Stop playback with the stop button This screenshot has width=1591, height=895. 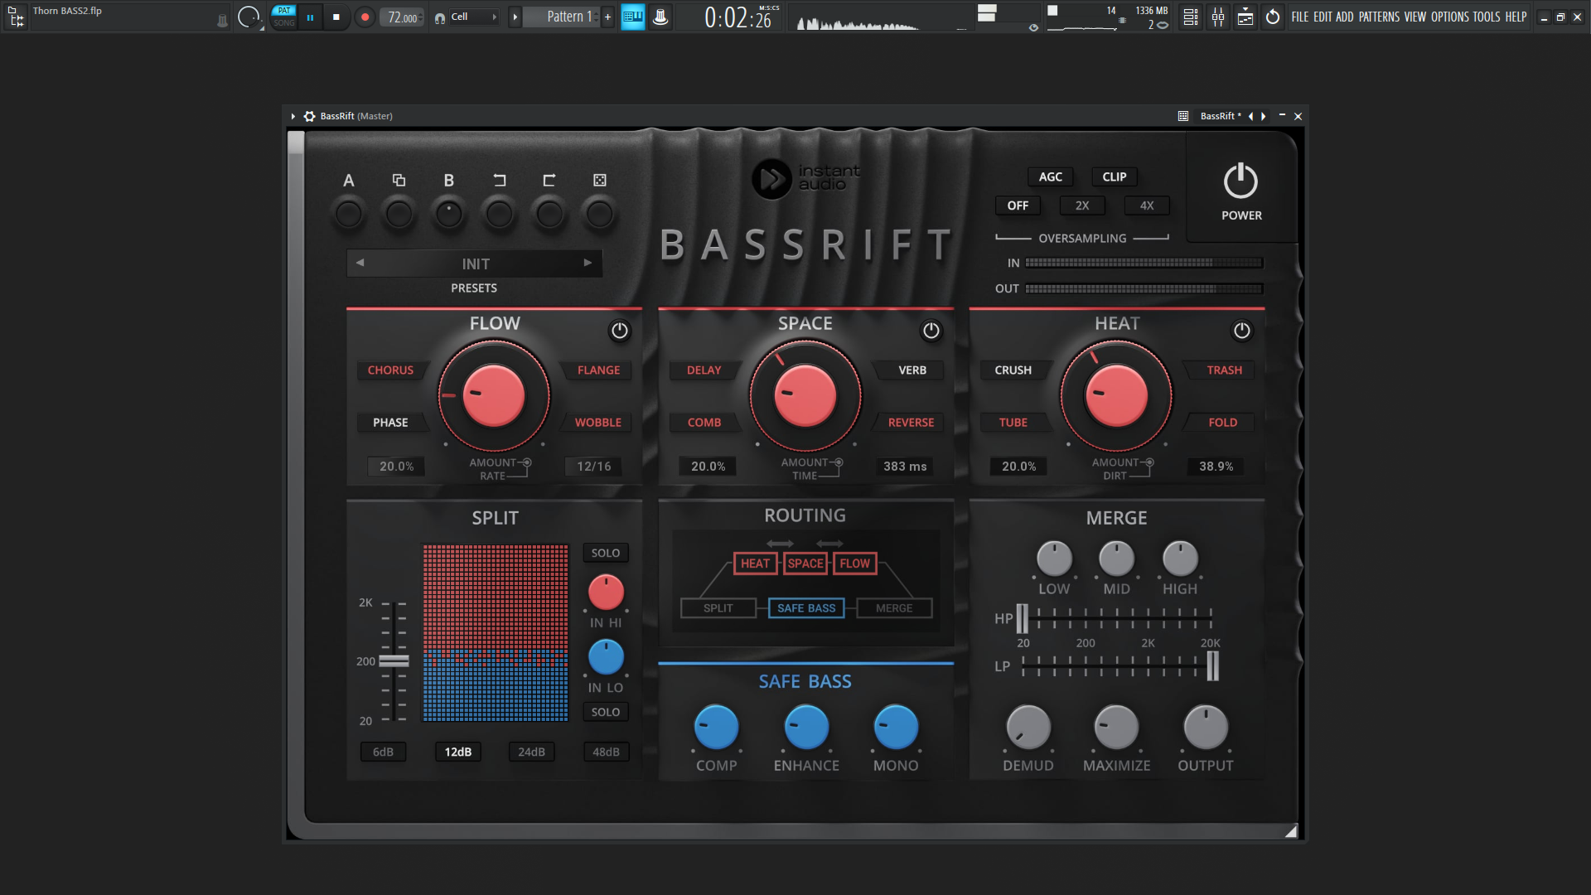pos(336,17)
